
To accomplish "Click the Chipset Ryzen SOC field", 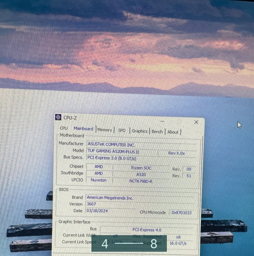I will 142,168.
